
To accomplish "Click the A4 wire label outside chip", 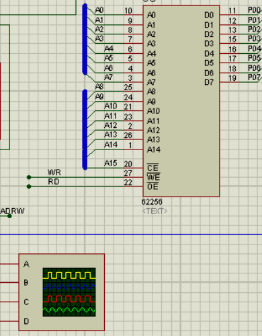I will click(x=109, y=48).
